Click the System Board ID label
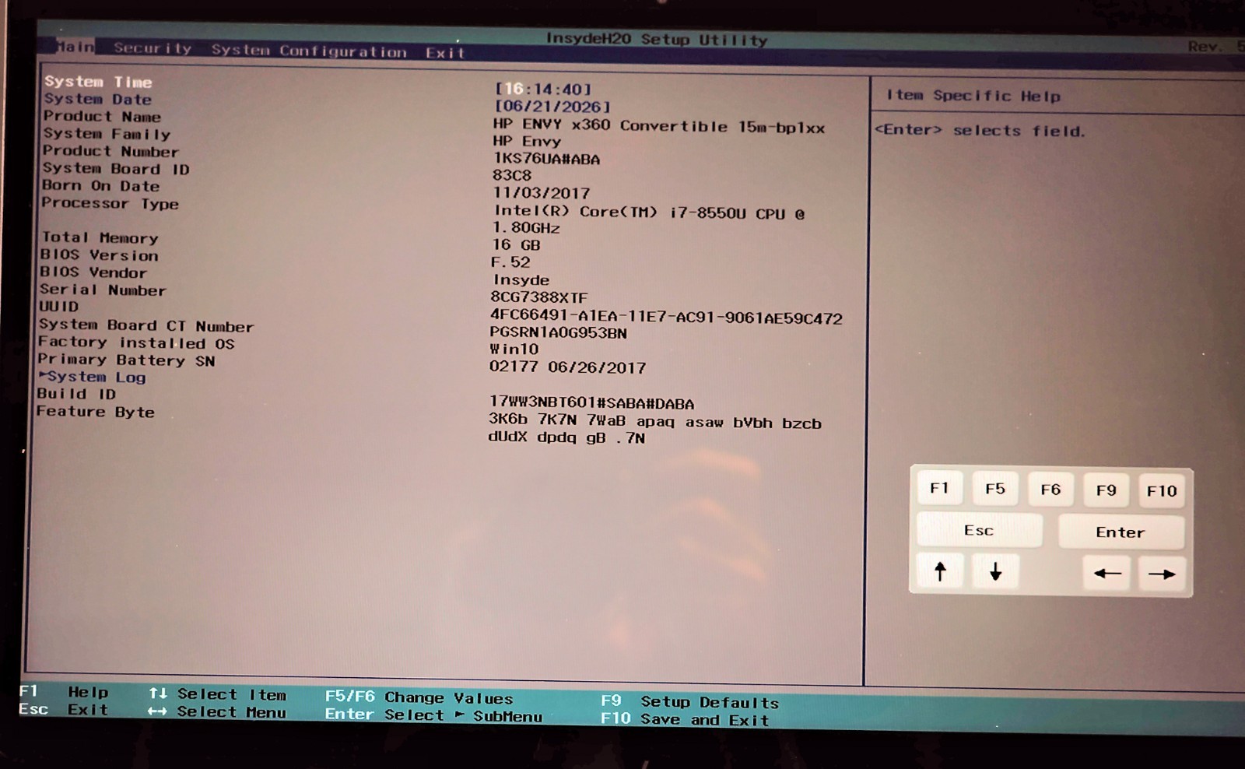The image size is (1245, 769). pos(115,168)
